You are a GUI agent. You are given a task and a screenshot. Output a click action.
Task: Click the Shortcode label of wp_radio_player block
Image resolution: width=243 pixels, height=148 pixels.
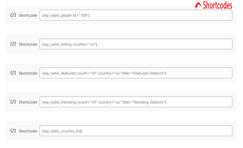(x=28, y=15)
